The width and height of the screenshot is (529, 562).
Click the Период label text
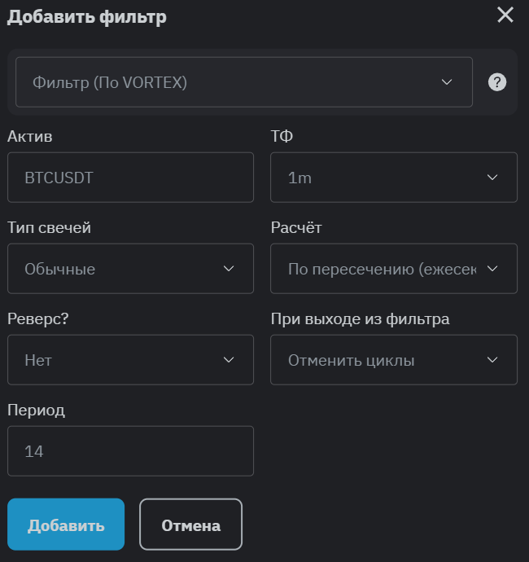(x=37, y=411)
